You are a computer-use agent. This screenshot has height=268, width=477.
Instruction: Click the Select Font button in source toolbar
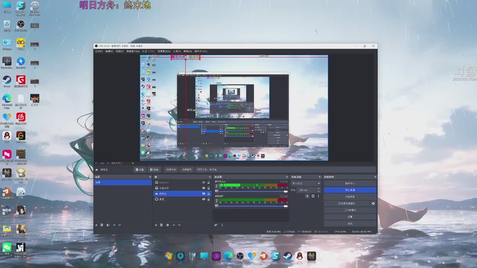click(x=171, y=170)
